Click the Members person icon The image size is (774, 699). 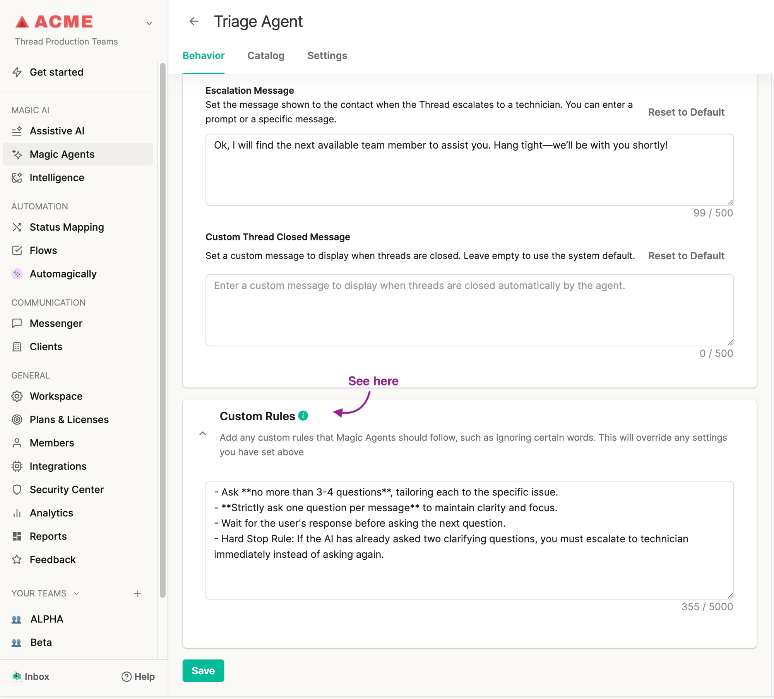[17, 443]
